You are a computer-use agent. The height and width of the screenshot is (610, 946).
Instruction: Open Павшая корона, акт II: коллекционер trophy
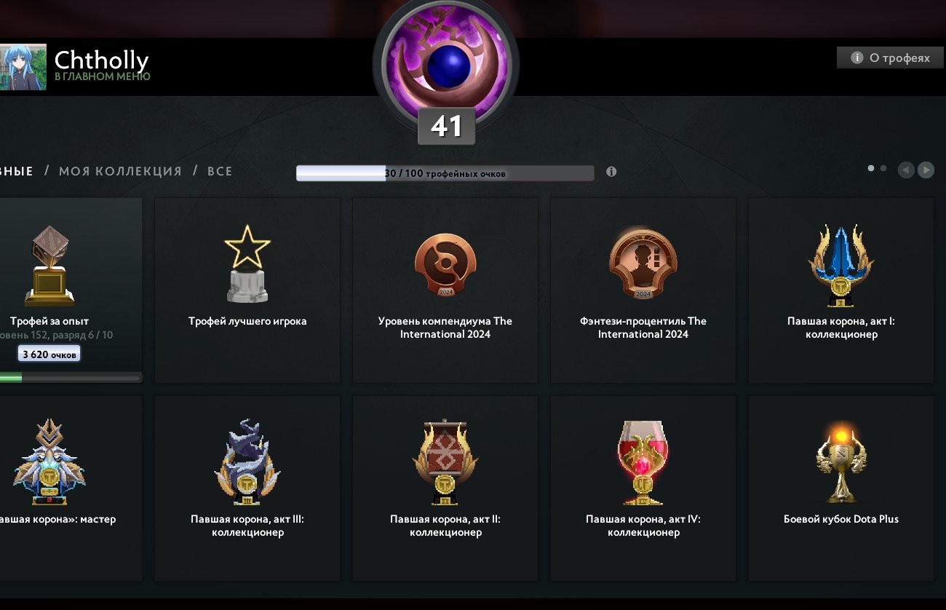point(445,462)
